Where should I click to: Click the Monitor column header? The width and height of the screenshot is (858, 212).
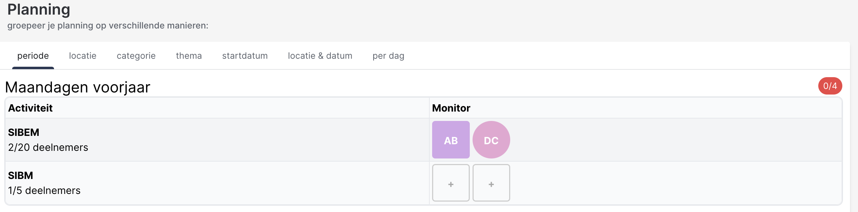pos(451,108)
